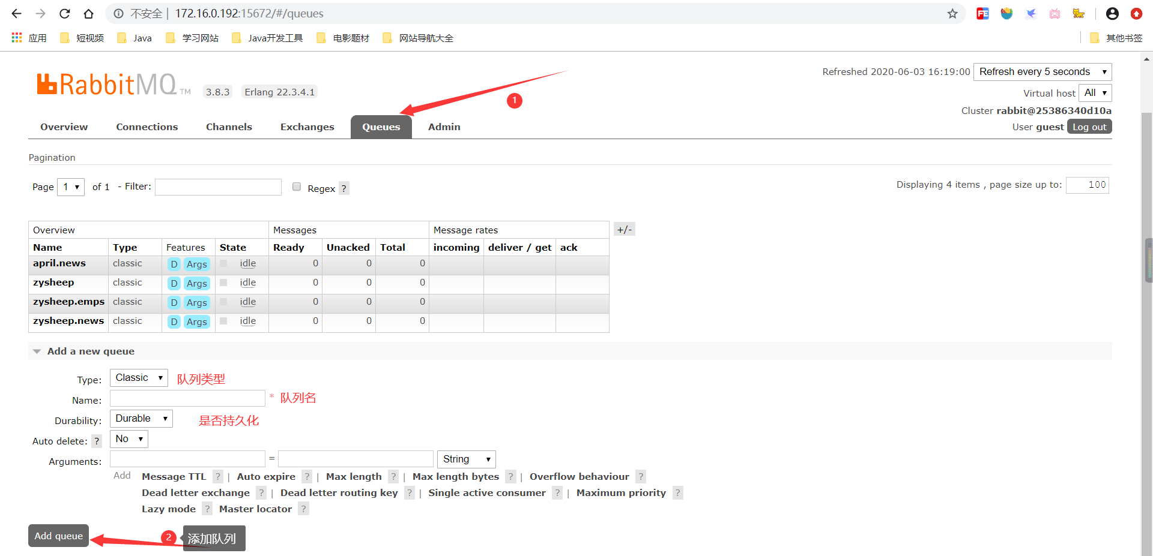Switch to the Channels tab
Viewport: 1153px width, 556px height.
point(229,127)
